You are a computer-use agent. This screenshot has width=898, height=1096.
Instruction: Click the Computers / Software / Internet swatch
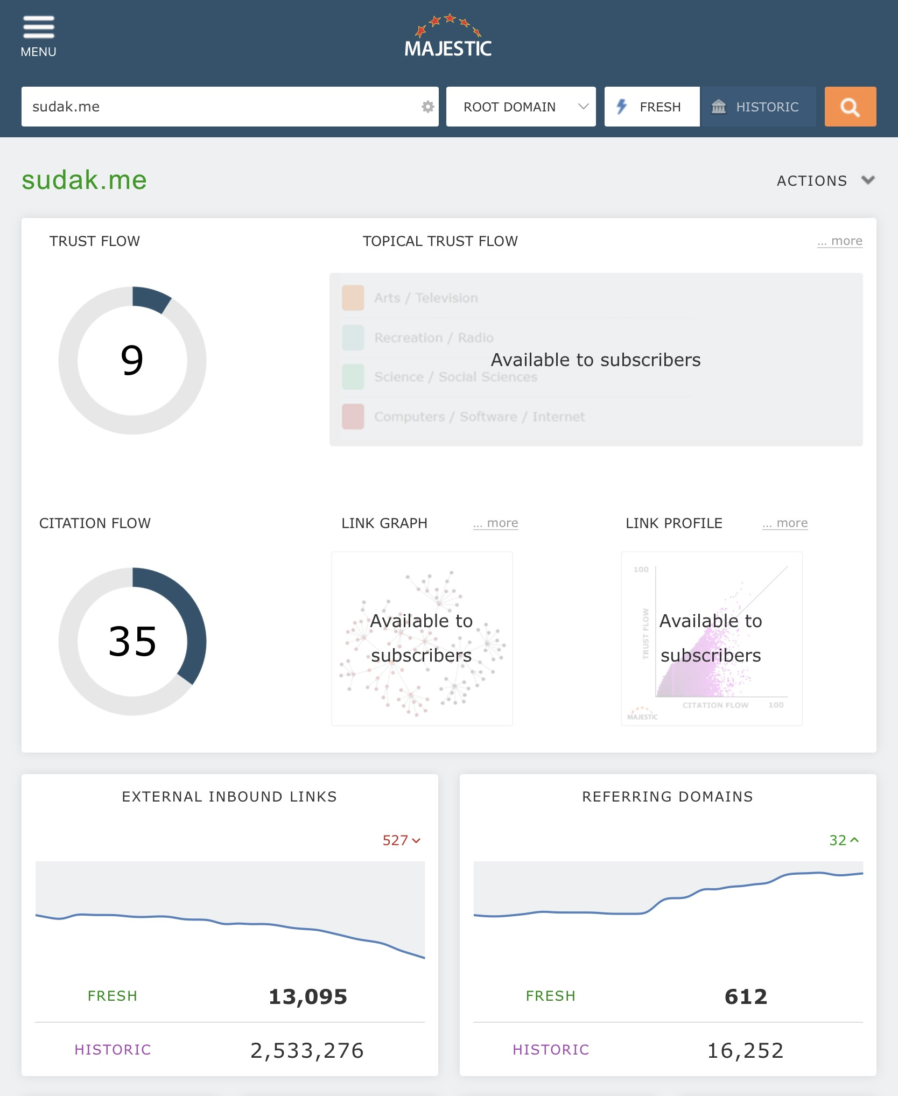point(353,417)
